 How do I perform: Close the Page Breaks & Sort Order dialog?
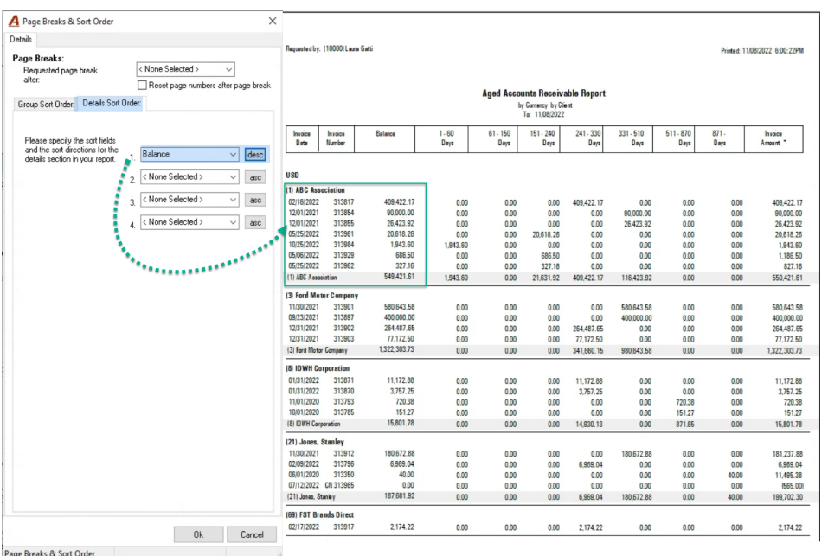273,21
